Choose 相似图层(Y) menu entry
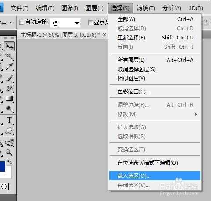The image size is (211, 201). click(x=155, y=79)
